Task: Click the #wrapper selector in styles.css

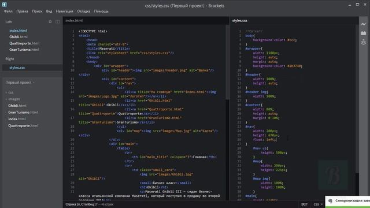Action: tap(253, 49)
